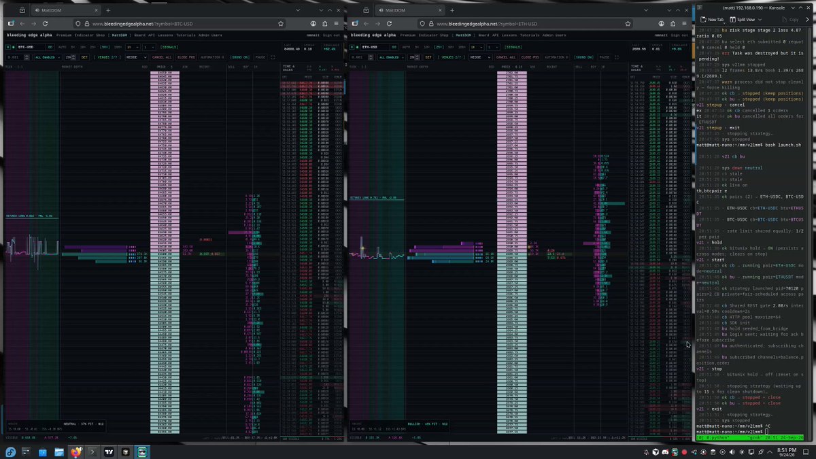The width and height of the screenshot is (816, 459).
Task: Toggle SOUND ON in the BTC-USD window
Action: 241,57
